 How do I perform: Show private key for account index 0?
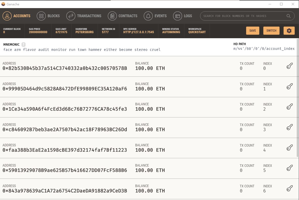click(289, 66)
